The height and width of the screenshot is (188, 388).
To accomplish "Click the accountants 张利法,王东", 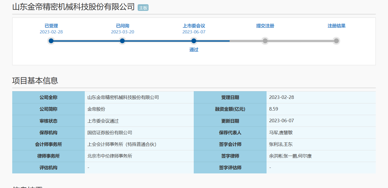I will click(321, 144).
